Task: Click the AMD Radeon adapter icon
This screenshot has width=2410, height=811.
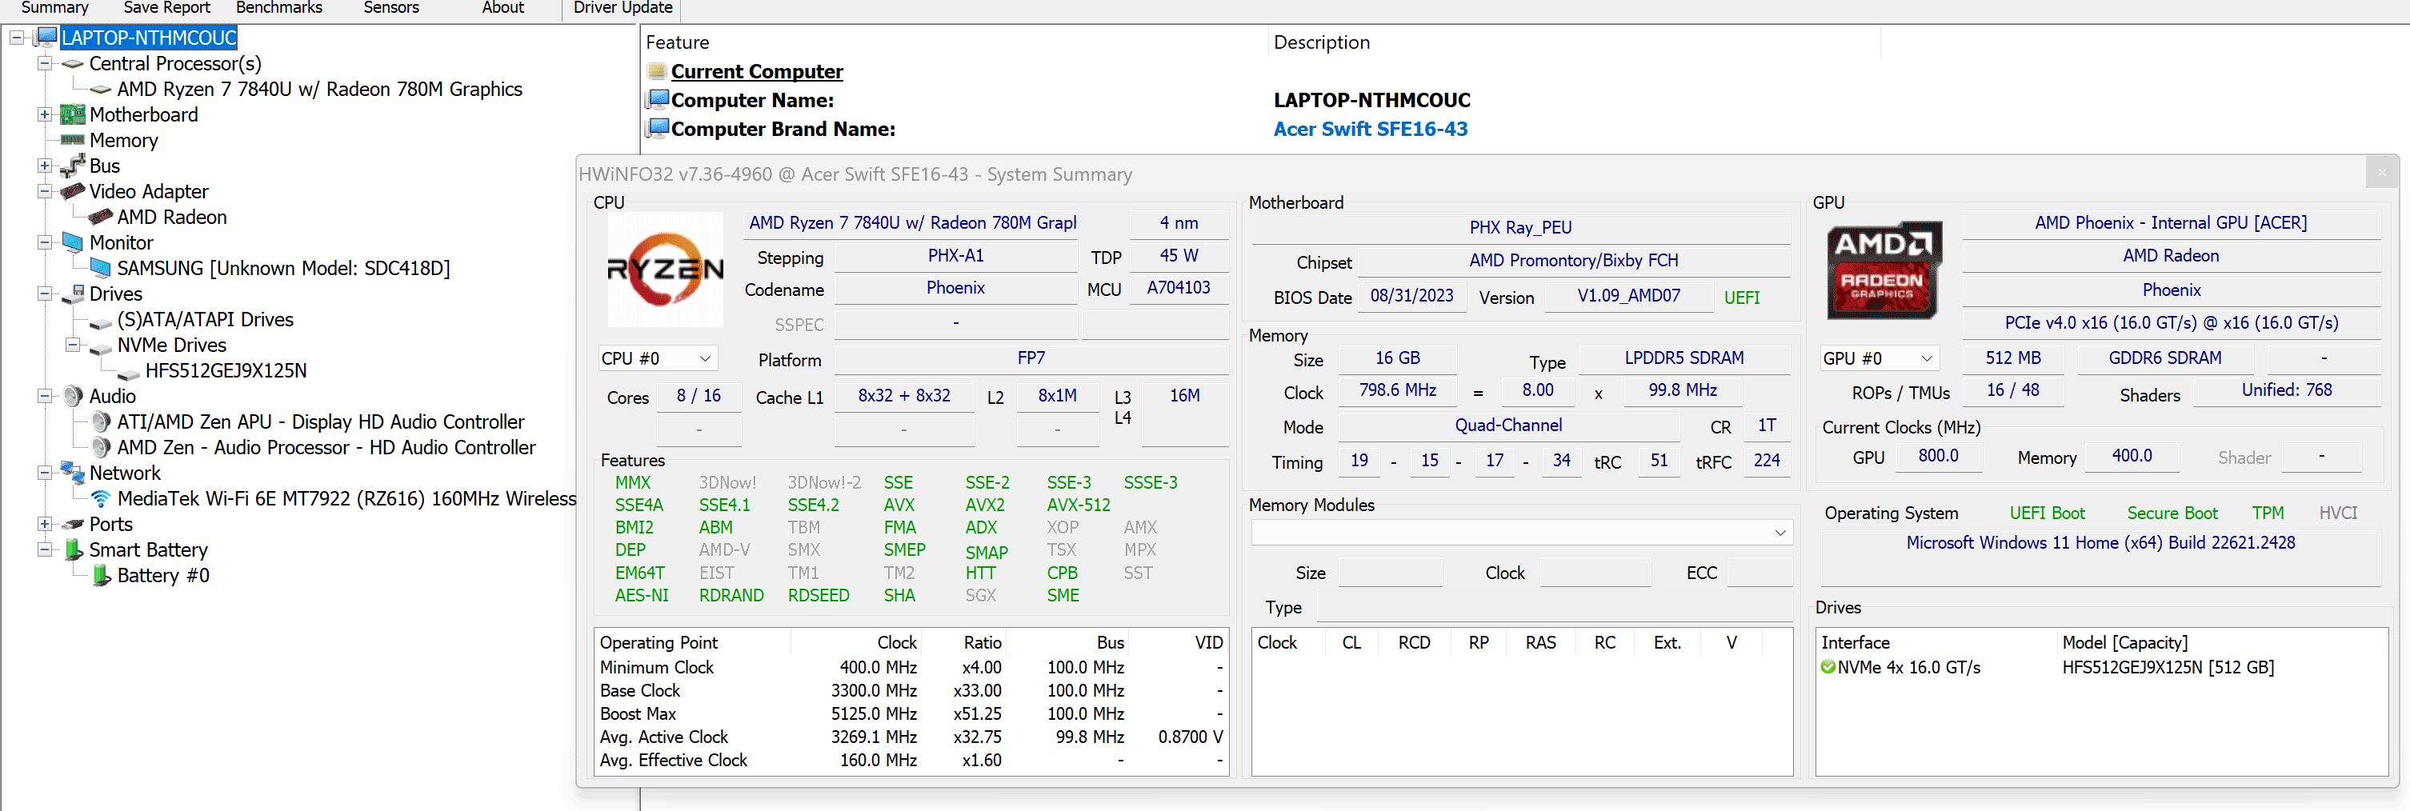Action: [101, 217]
